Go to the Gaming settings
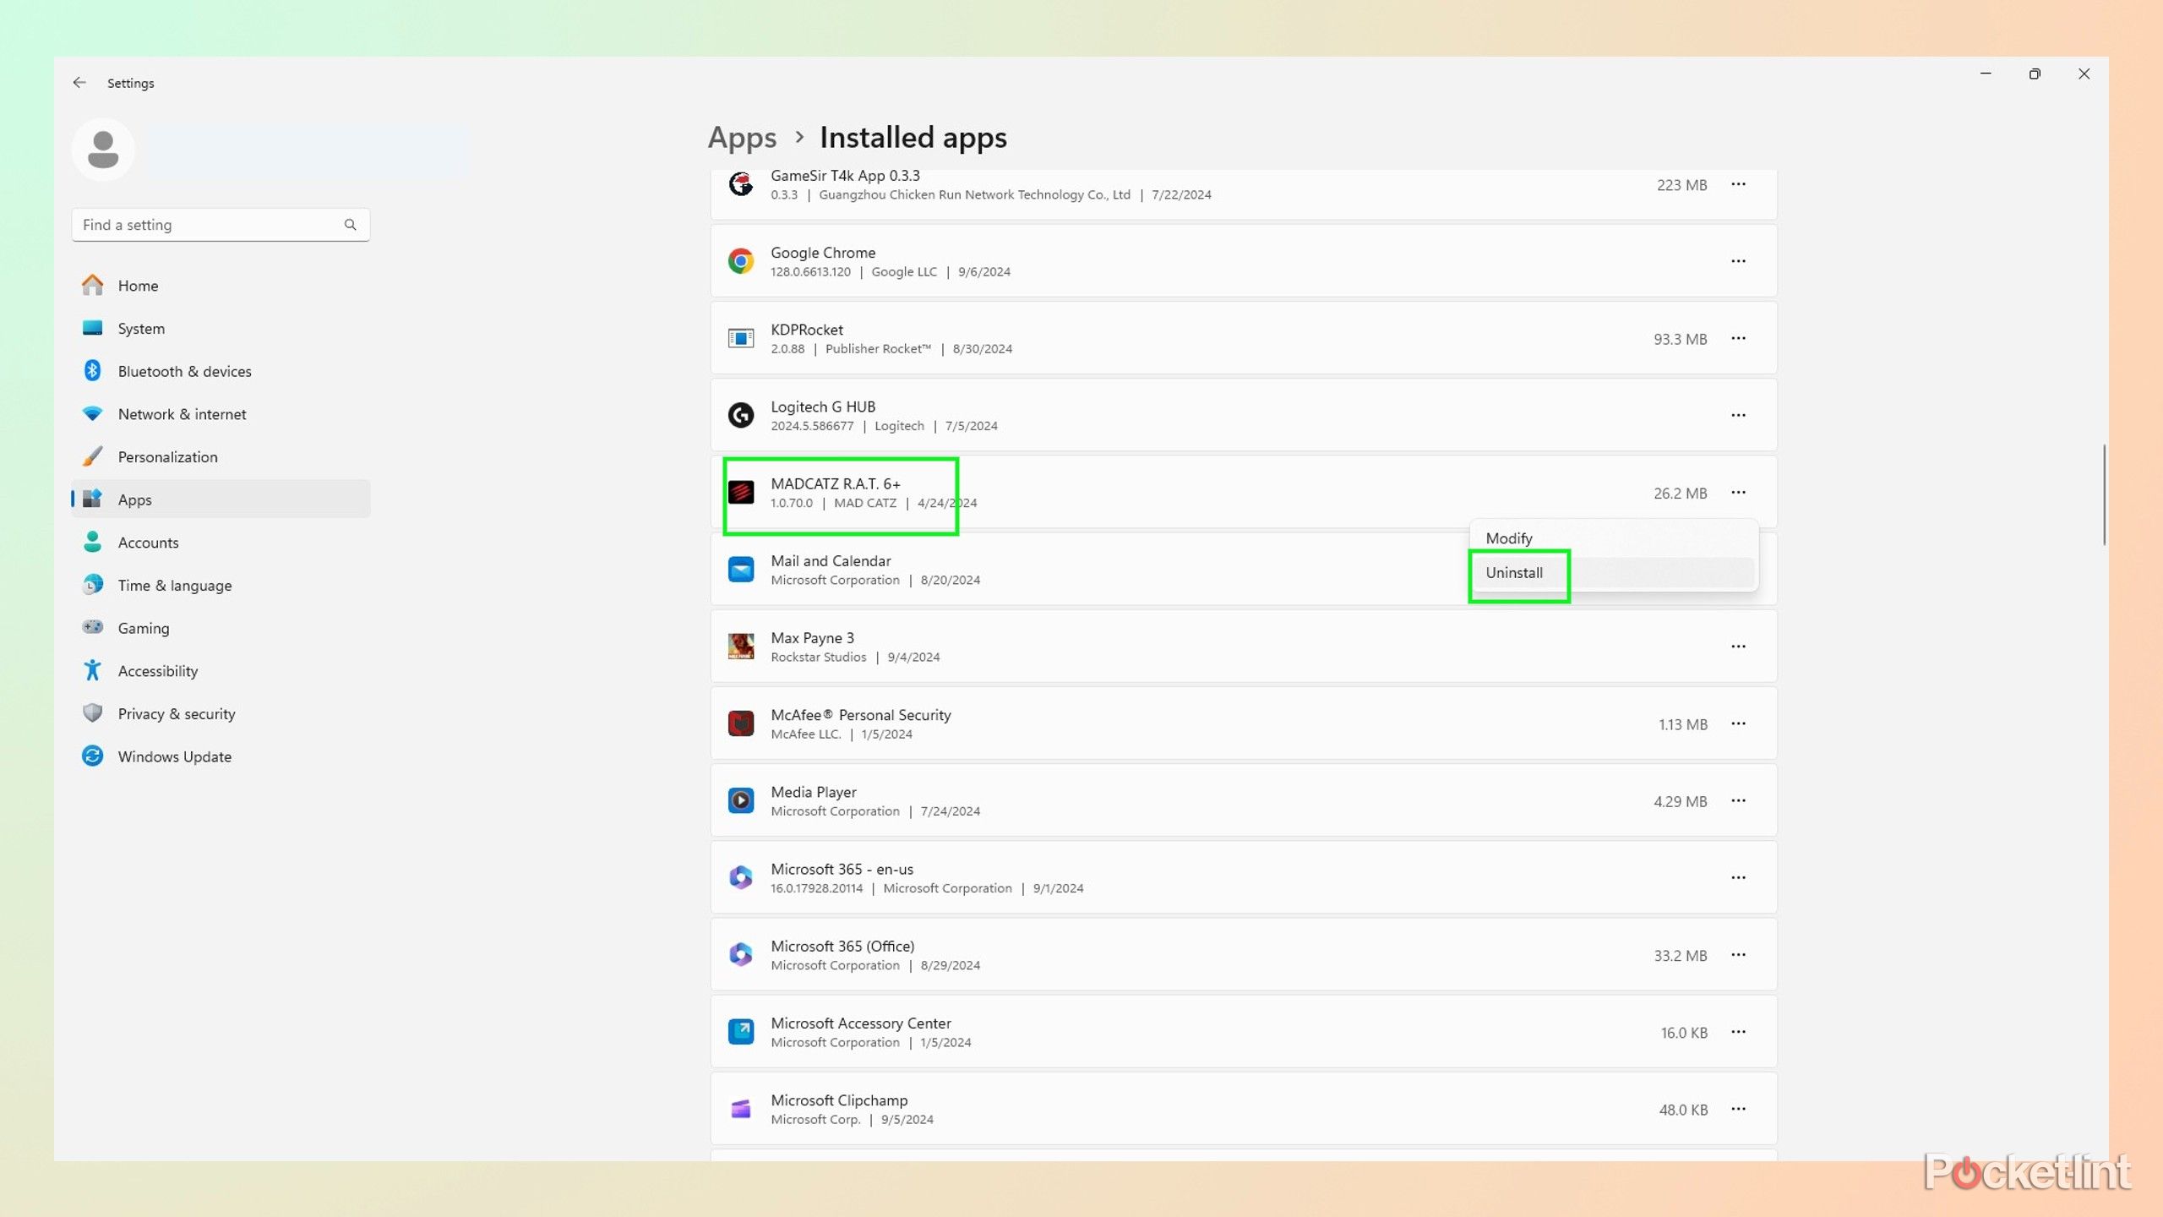 point(221,628)
